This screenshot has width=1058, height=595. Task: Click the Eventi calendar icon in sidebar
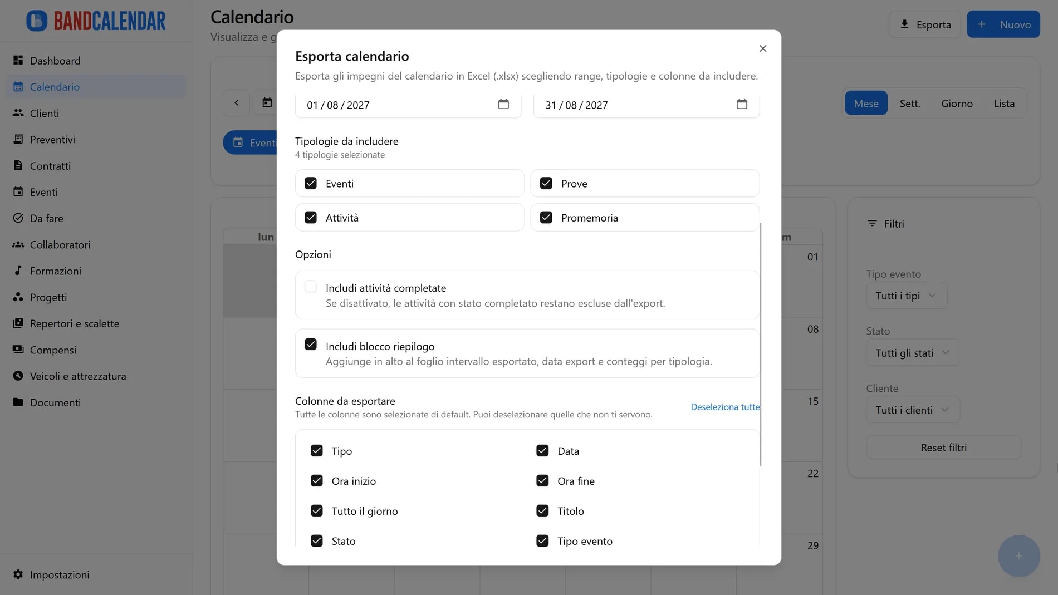click(x=18, y=191)
